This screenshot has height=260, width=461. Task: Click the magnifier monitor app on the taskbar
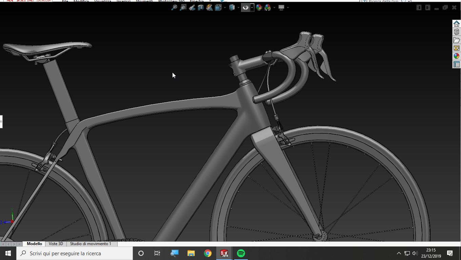(175, 253)
